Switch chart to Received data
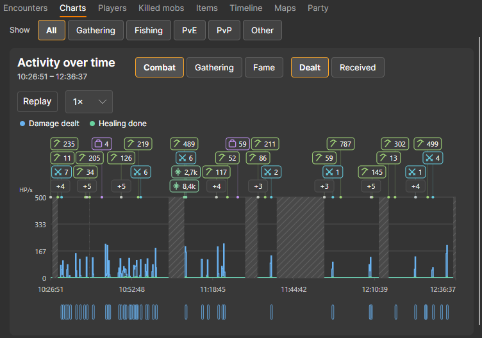Viewport: 482px width, 338px height. pyautogui.click(x=358, y=67)
